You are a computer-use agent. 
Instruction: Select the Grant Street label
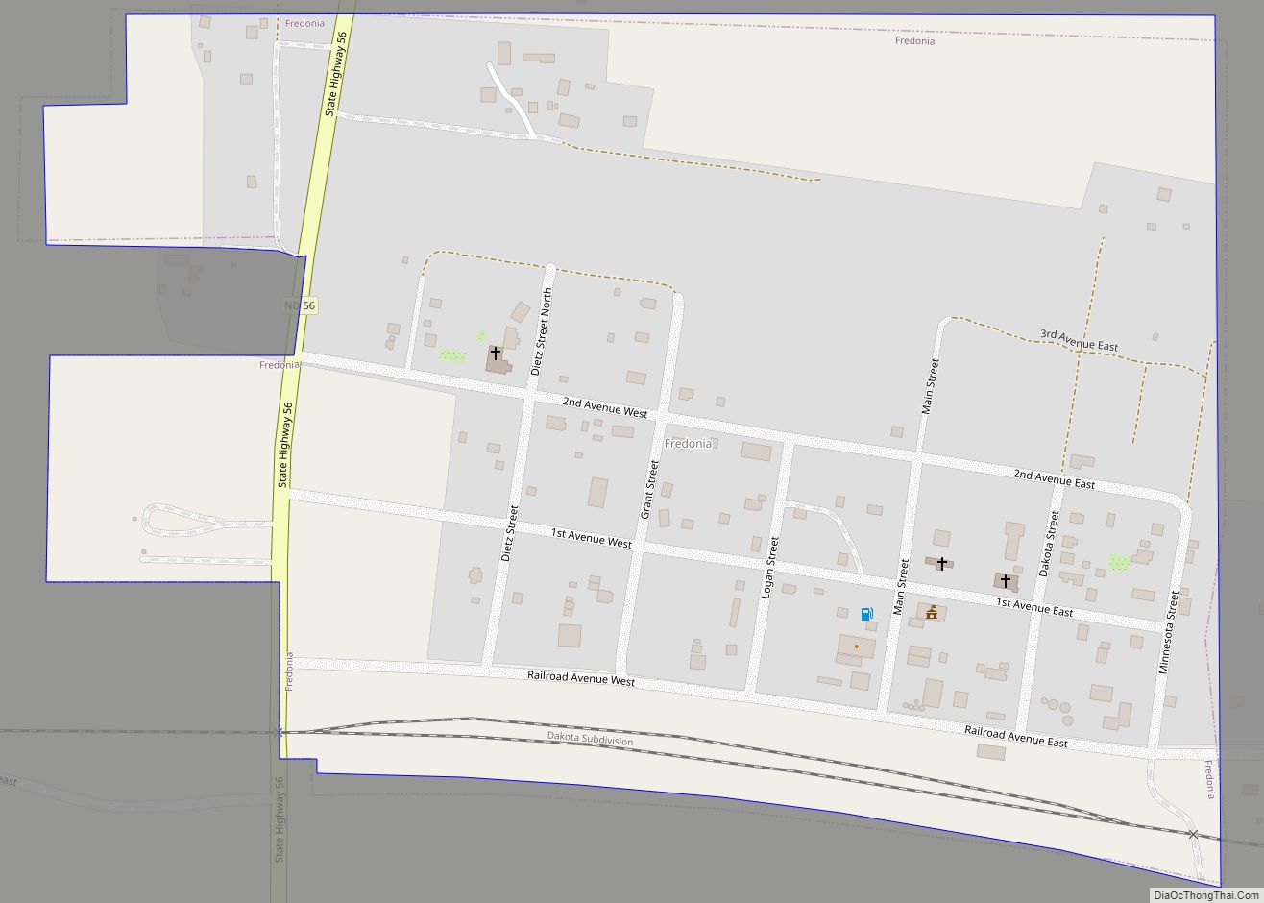click(650, 490)
